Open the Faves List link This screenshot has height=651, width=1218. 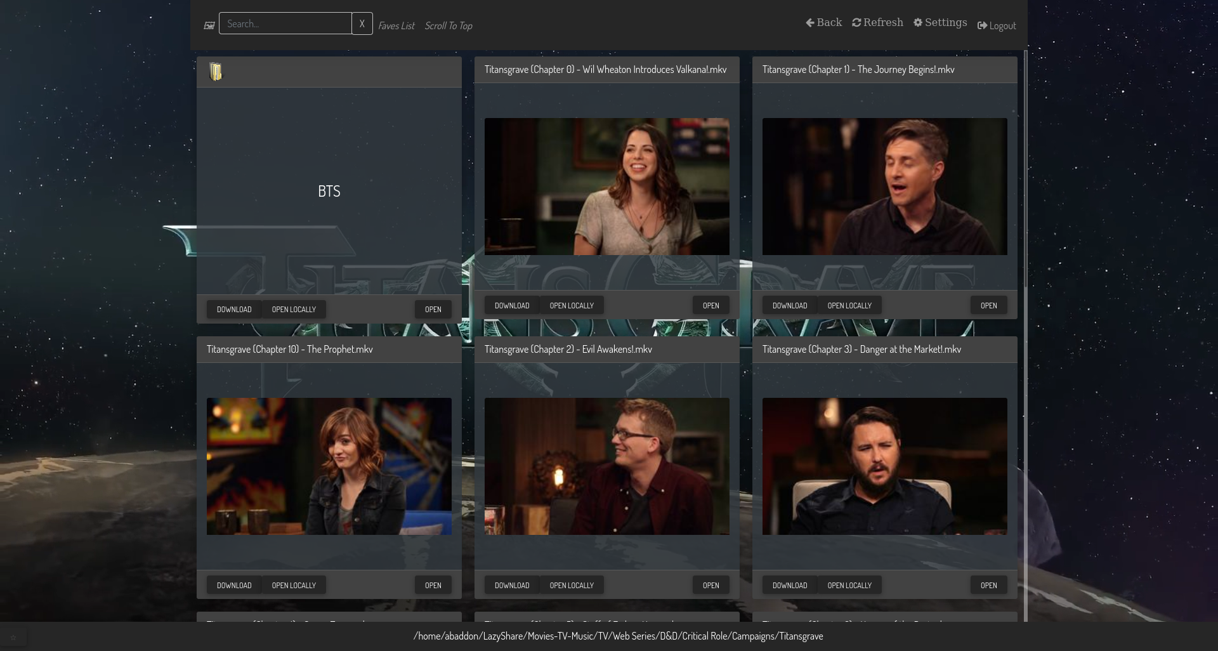click(x=396, y=25)
